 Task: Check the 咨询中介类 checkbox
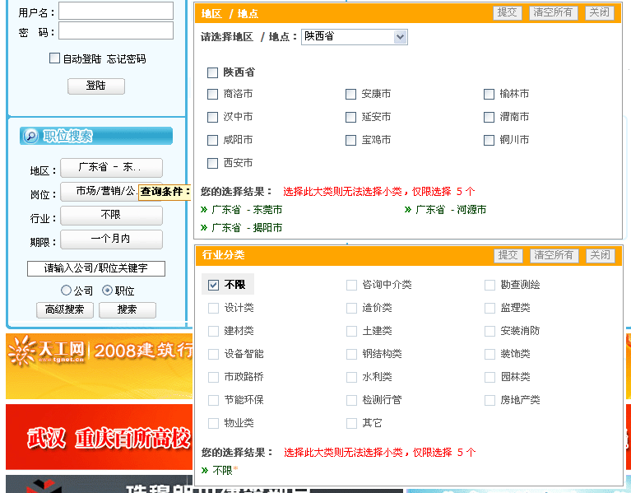coord(351,285)
